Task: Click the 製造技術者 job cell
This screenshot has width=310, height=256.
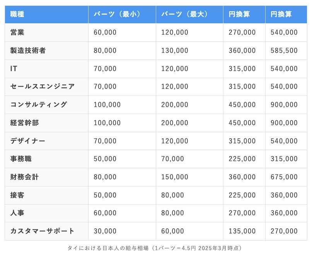Action: tap(28, 51)
